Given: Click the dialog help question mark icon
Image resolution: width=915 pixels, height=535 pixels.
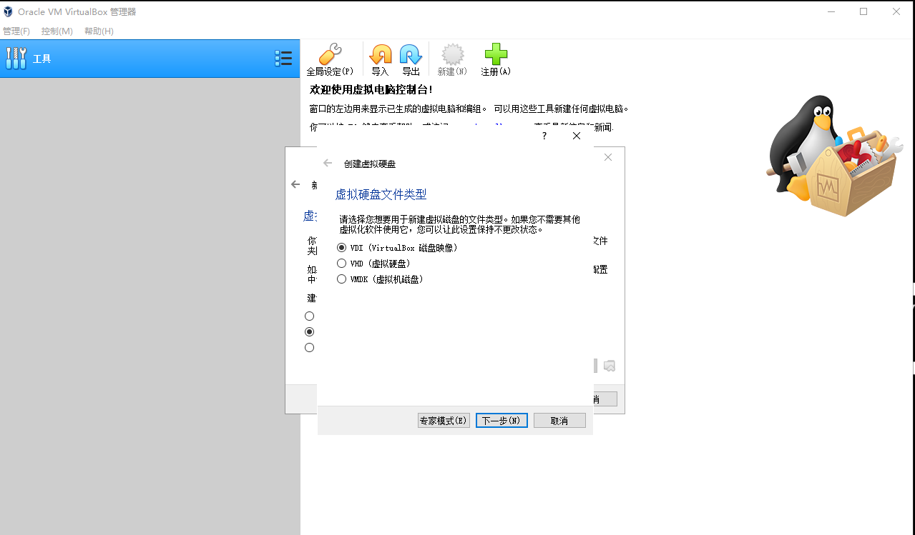Looking at the screenshot, I should pos(544,135).
